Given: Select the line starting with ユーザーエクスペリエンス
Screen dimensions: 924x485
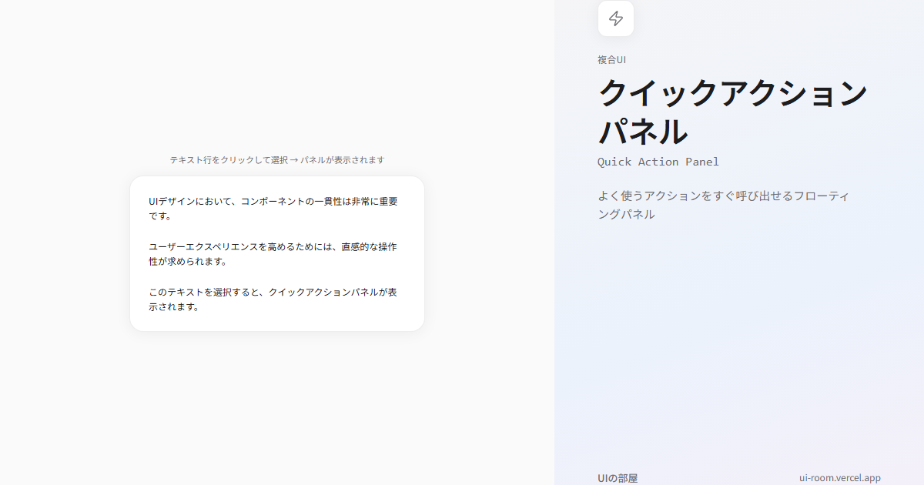Looking at the screenshot, I should [277, 254].
